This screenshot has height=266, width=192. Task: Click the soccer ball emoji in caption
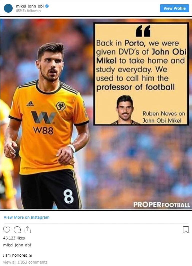pyautogui.click(x=30, y=255)
